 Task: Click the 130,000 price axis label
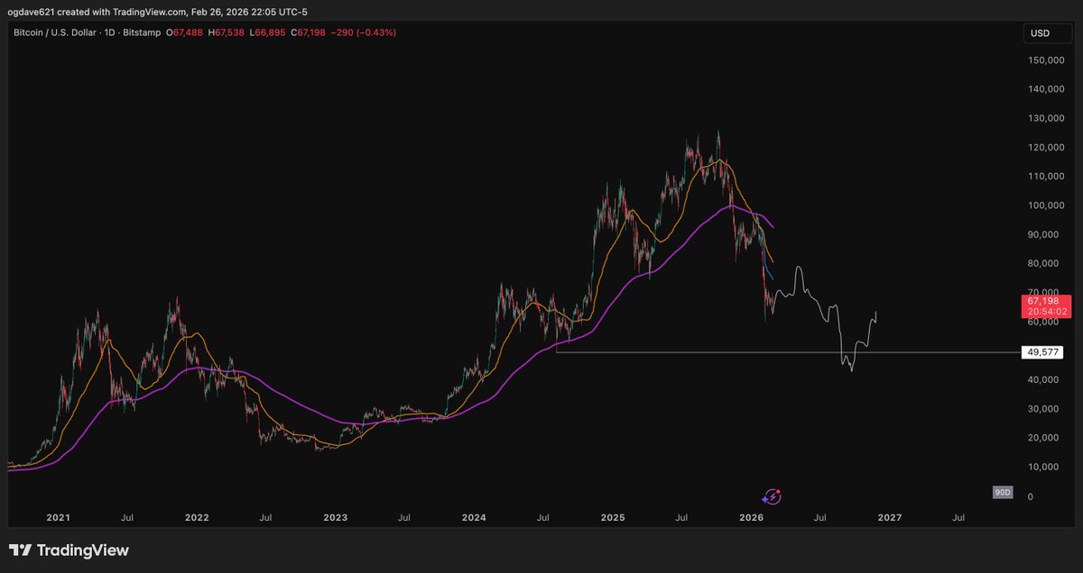[x=1046, y=118]
